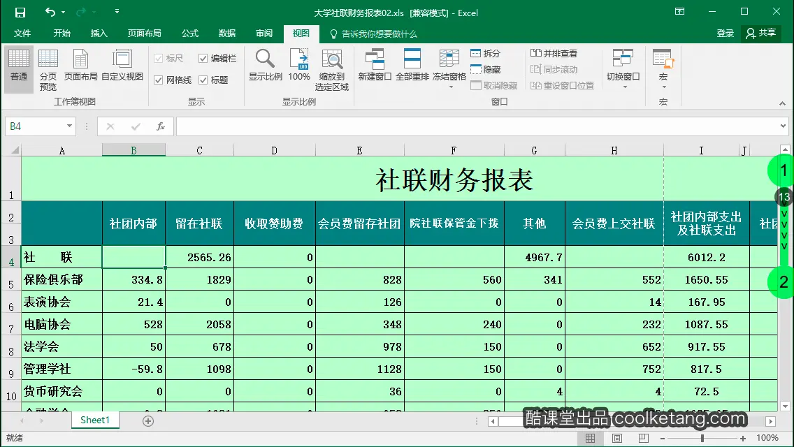794x447 pixels.
Task: Select the Sheet1 tab
Action: point(94,420)
